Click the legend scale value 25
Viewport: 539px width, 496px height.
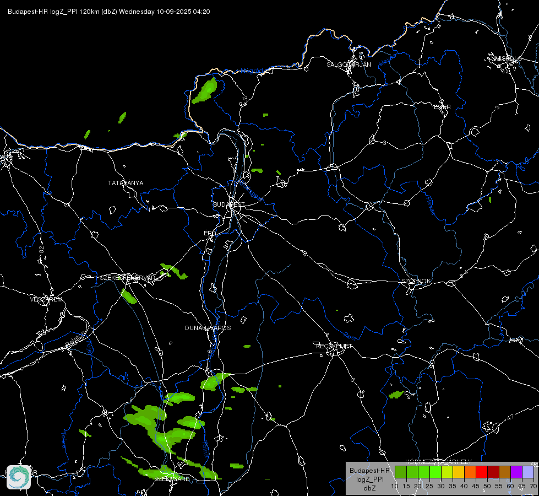429,487
